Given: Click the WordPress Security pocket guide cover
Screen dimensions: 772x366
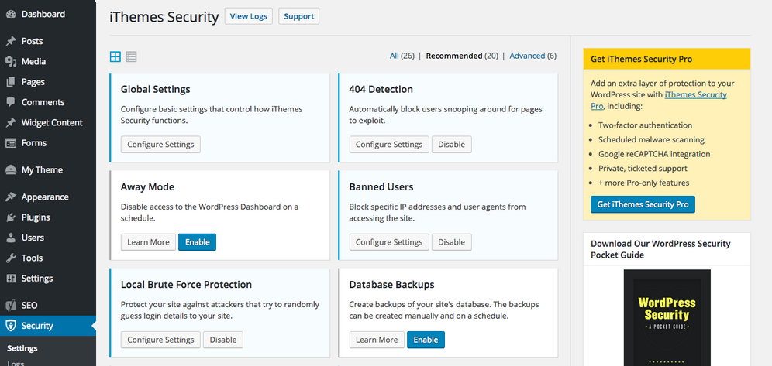Looking at the screenshot, I should click(667, 317).
